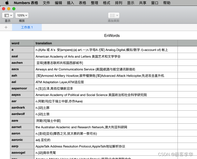This screenshot has height=159, width=197.
Task: Select the cell containing aaronic
Action: pos(22,140)
